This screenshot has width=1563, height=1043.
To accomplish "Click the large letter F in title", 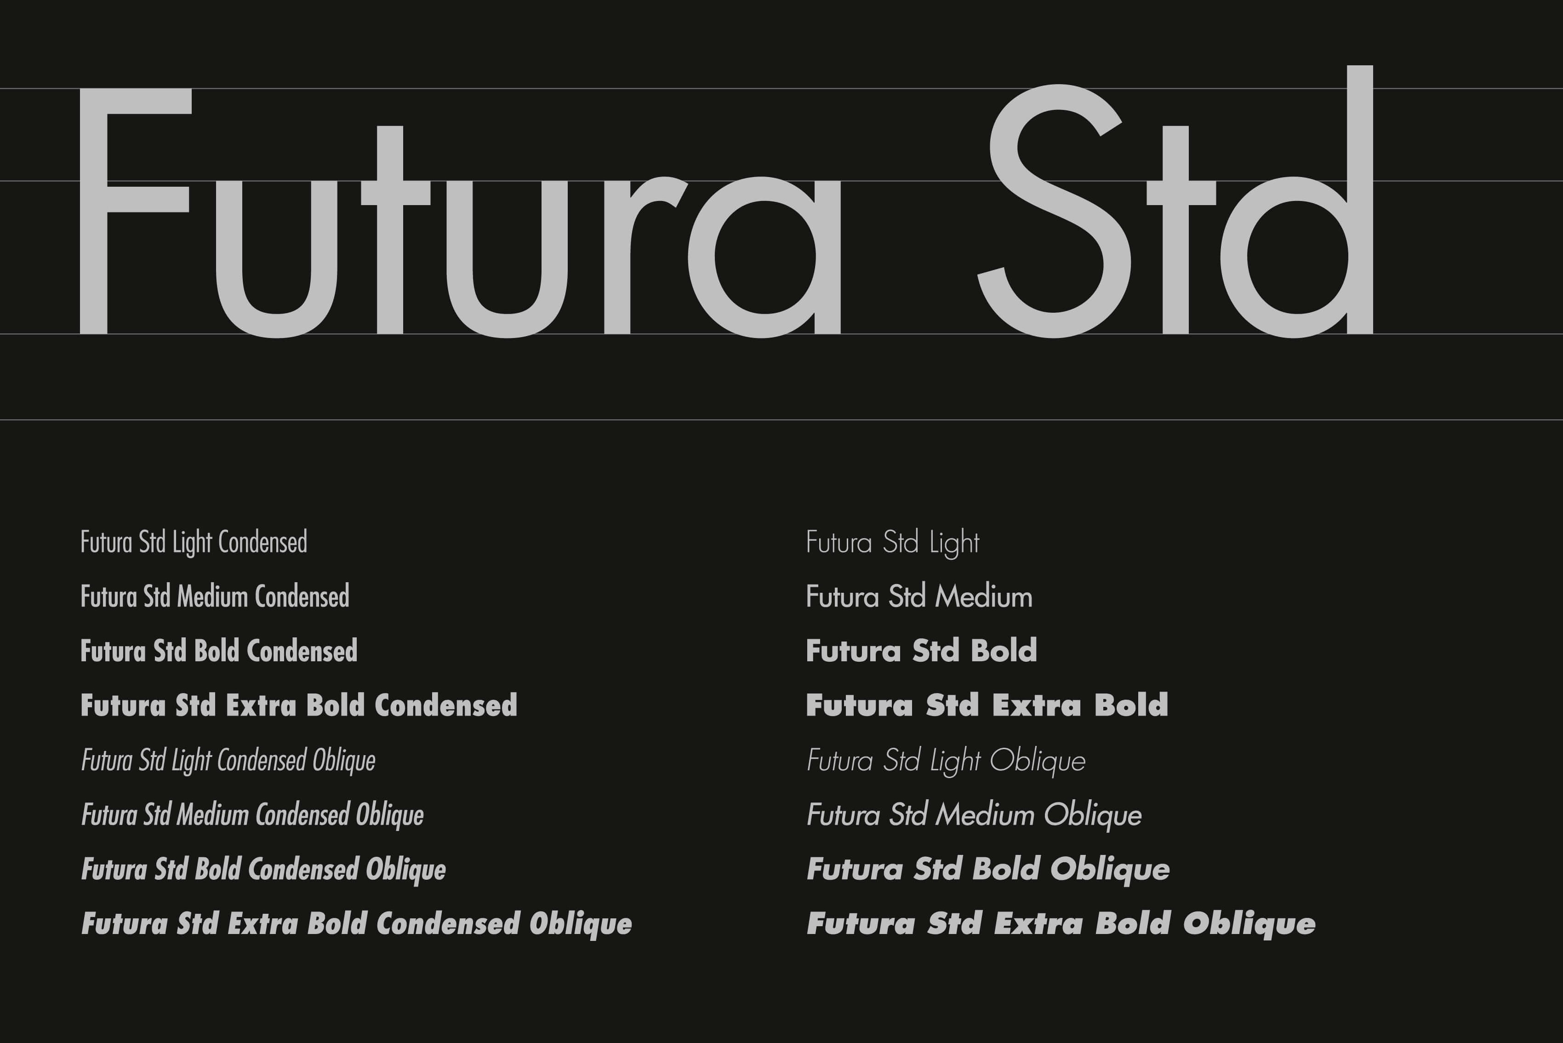I will (x=136, y=211).
